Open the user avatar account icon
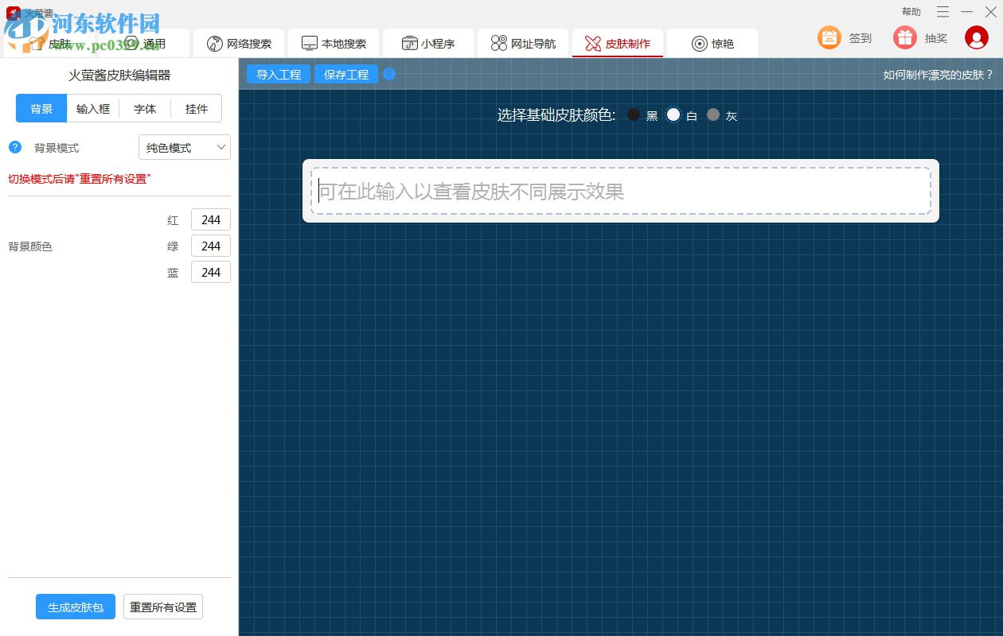1003x636 pixels. point(977,37)
